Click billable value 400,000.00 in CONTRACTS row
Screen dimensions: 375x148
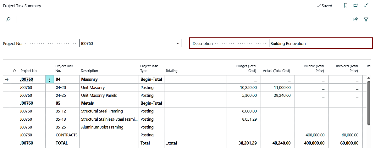click(315, 135)
